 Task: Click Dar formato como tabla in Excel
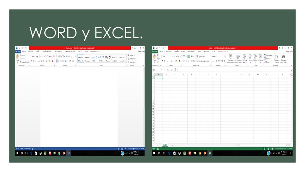click(238, 59)
